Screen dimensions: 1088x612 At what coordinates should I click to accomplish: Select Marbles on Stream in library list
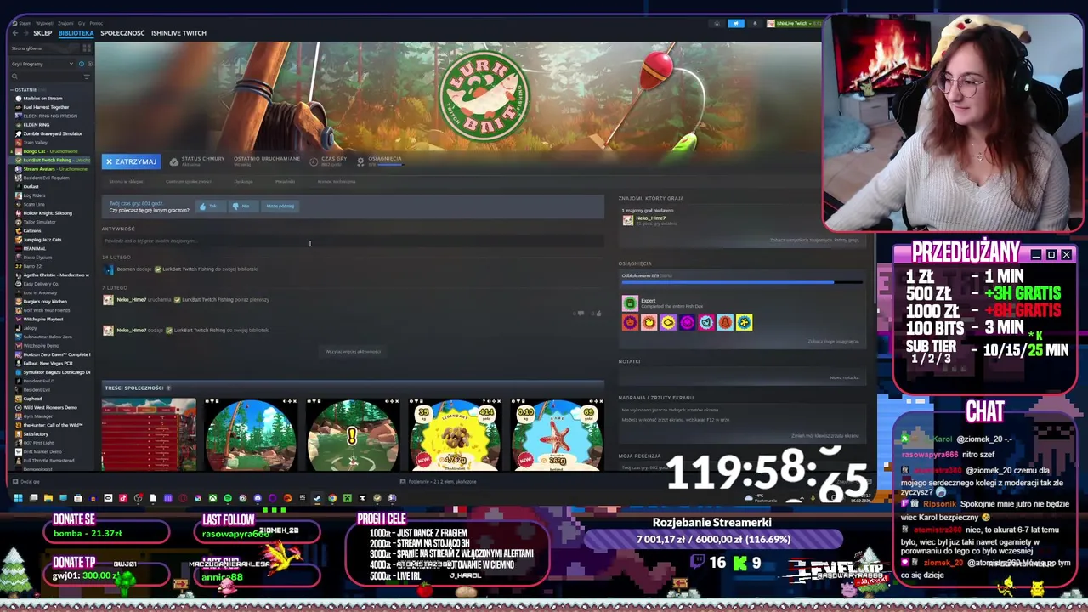point(42,99)
